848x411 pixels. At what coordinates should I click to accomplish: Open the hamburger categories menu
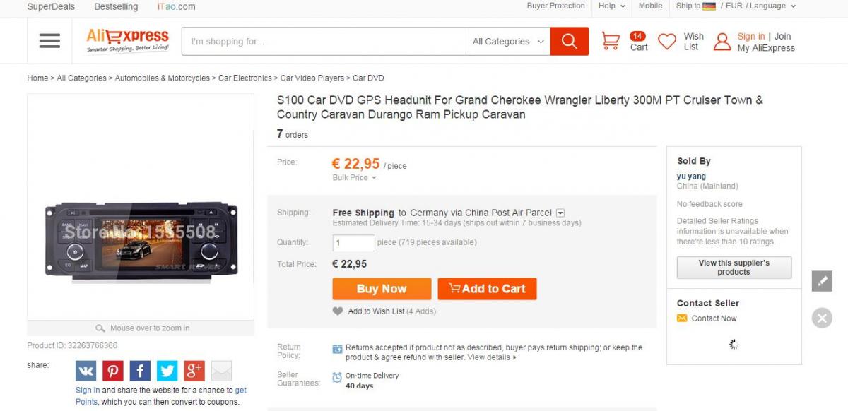tap(49, 41)
